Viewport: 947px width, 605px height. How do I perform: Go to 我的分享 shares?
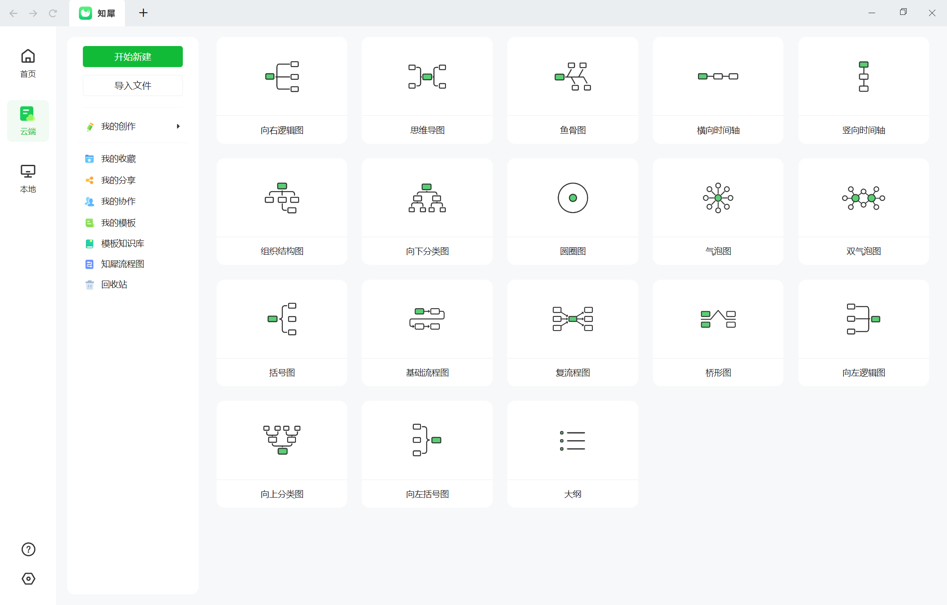pyautogui.click(x=118, y=180)
